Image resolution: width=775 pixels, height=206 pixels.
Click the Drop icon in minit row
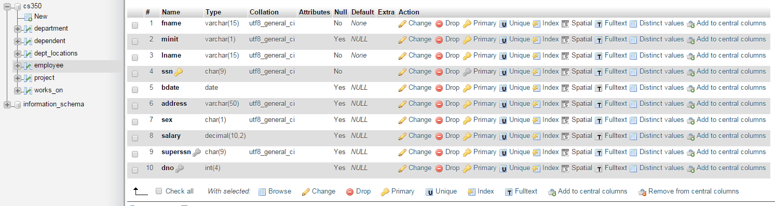(439, 40)
